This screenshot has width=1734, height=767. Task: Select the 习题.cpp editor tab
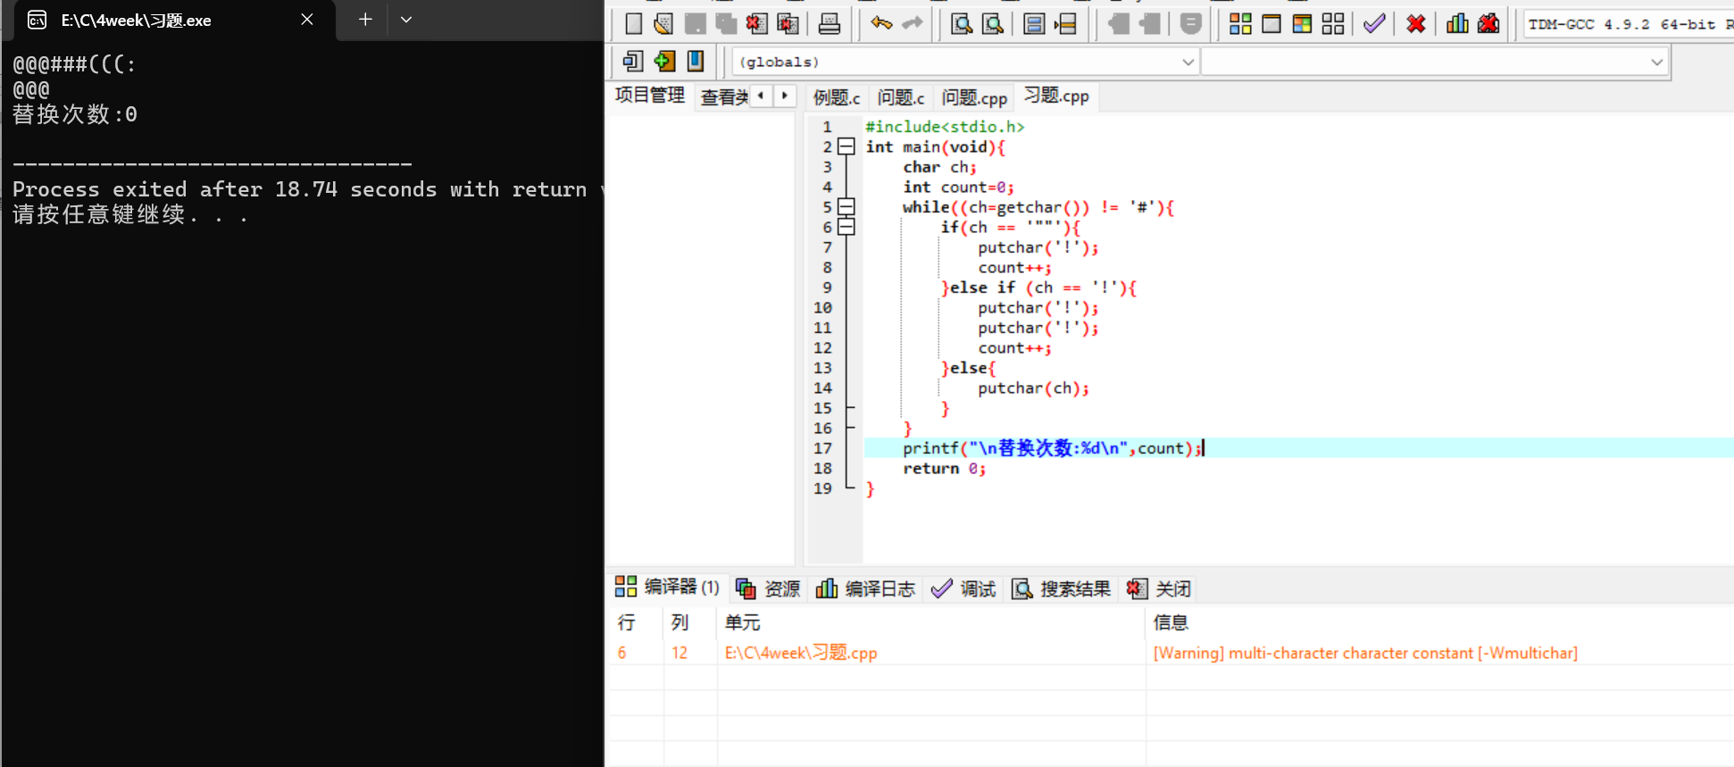coord(1056,96)
